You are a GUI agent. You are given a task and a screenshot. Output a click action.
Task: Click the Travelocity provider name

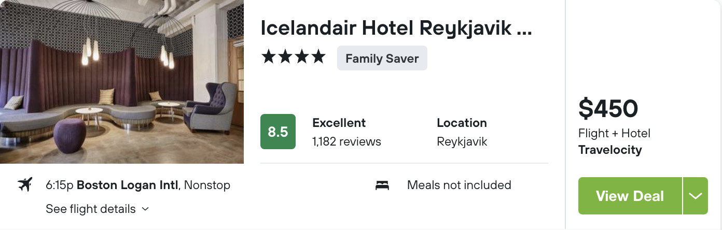click(x=610, y=150)
